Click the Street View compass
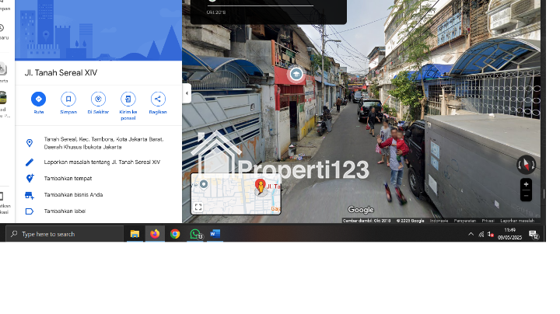The height and width of the screenshot is (314, 560). pos(526,164)
